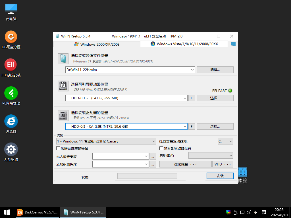Image resolution: width=291 pixels, height=218 pixels.
Task: Click image info text Windows 11 专业版 x64
Action: [x=113, y=61]
